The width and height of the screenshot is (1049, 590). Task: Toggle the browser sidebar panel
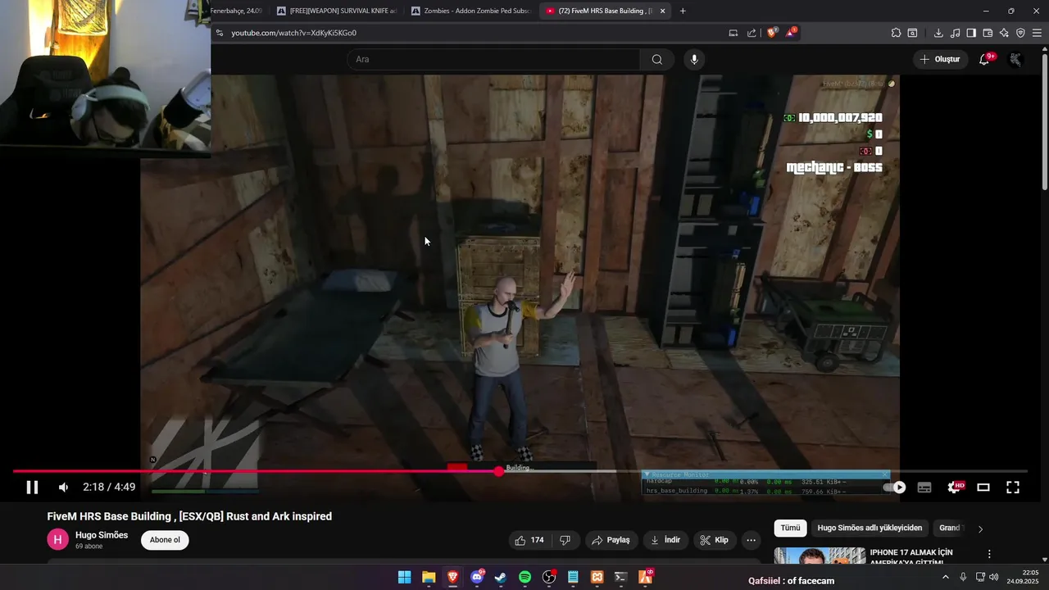pos(971,33)
